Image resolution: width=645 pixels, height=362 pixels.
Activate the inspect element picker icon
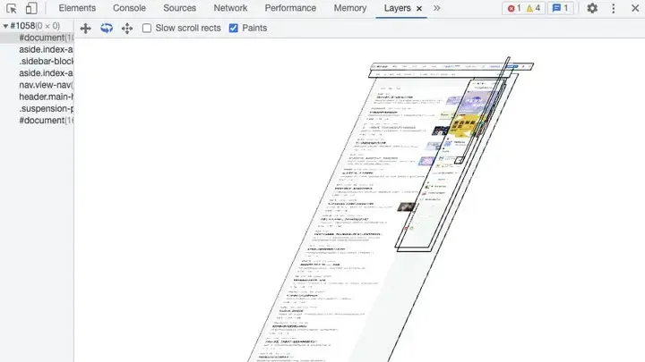(13, 9)
